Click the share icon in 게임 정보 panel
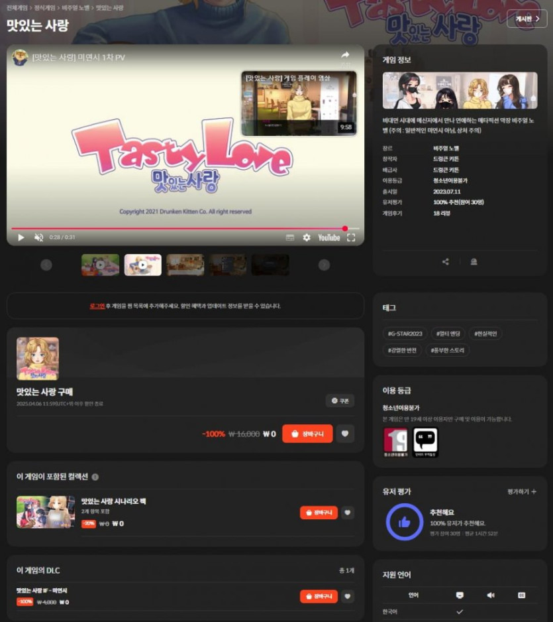553x622 pixels. click(x=445, y=261)
